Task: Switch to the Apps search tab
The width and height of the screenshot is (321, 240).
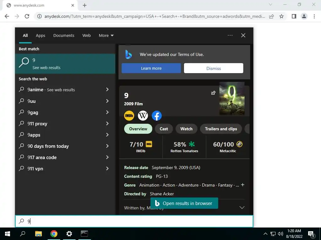Action: pyautogui.click(x=40, y=36)
